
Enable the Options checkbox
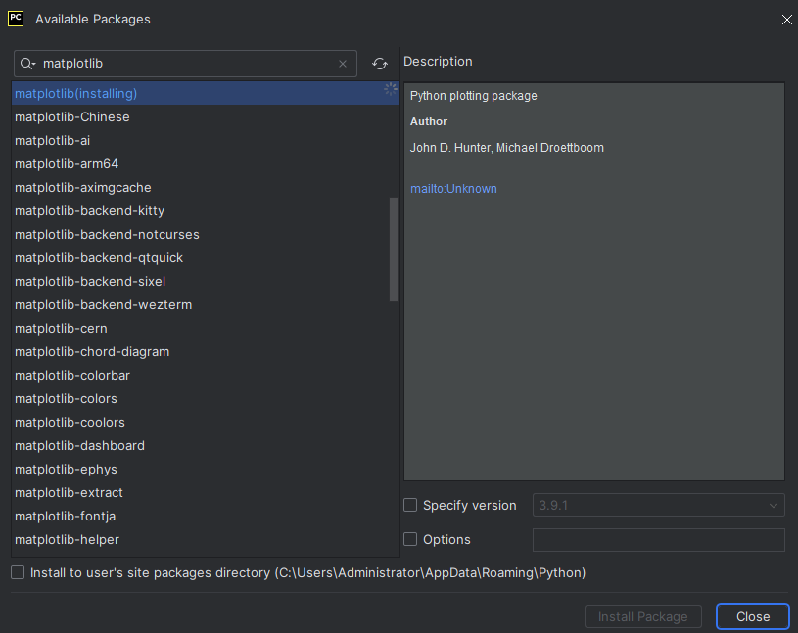tap(410, 539)
